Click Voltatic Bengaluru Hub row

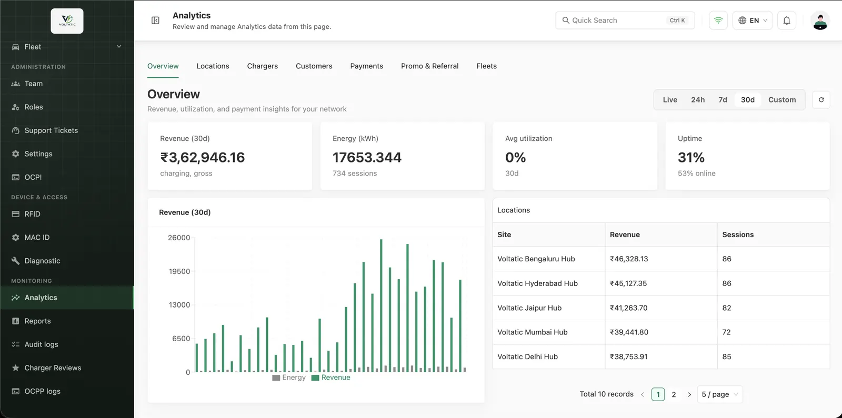(661, 259)
